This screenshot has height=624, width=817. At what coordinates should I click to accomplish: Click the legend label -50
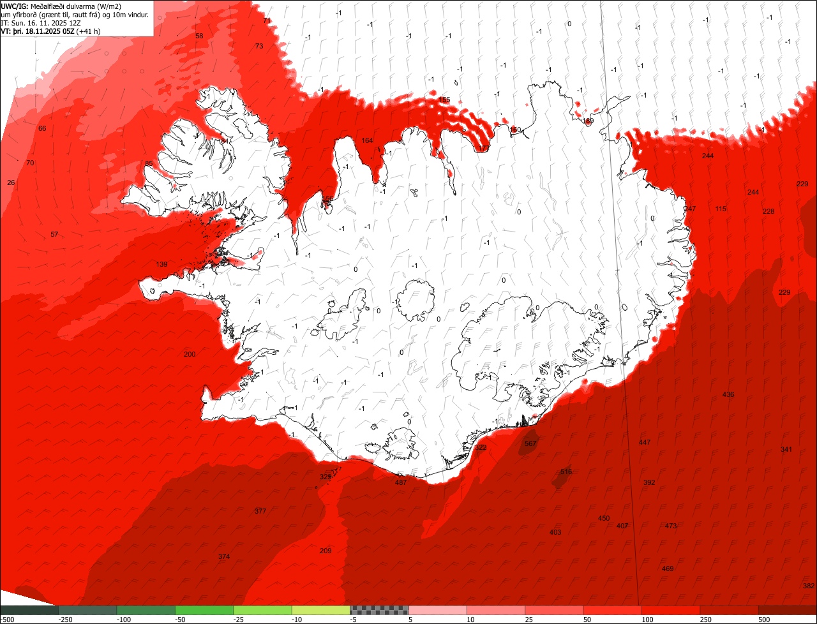180,620
